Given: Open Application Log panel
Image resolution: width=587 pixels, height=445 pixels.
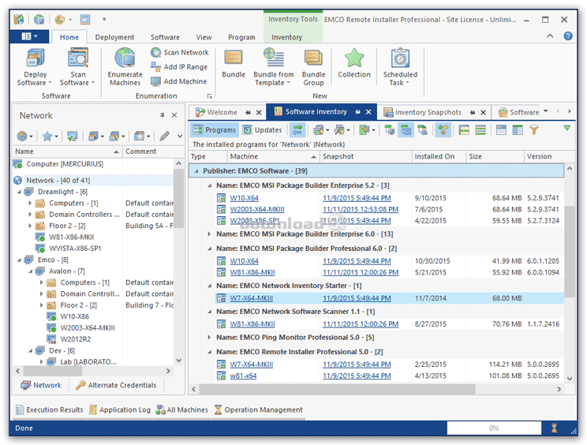Looking at the screenshot, I should pyautogui.click(x=120, y=409).
